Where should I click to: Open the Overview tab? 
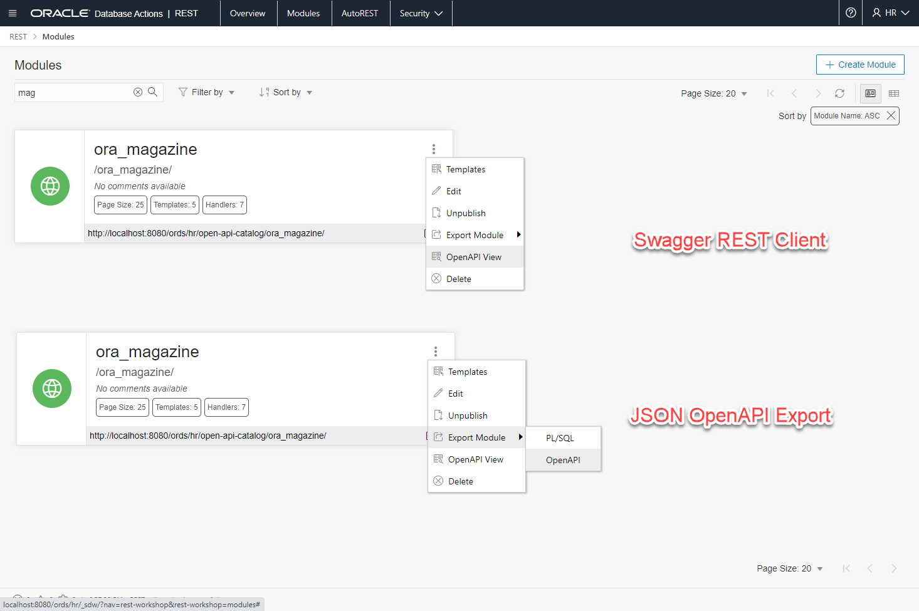click(248, 13)
